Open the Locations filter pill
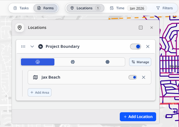The width and height of the screenshot is (179, 127). [x=85, y=8]
